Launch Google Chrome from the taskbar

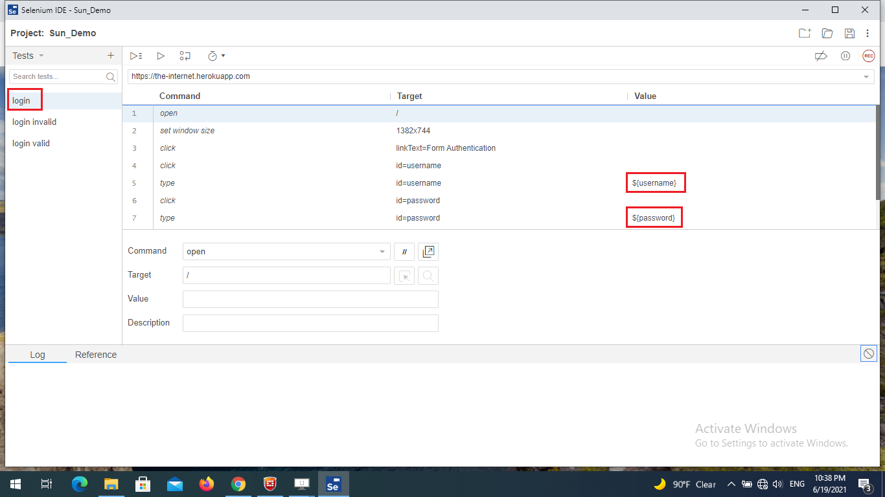click(238, 484)
